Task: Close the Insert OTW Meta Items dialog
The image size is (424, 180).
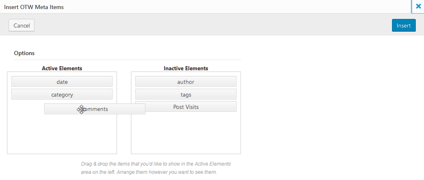Action: 418,7
